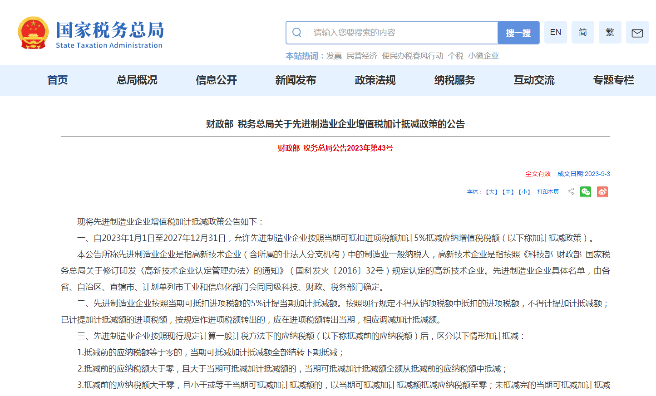The width and height of the screenshot is (656, 396).
Task: Click hot keyword 便民办税春风行动
Action: [413, 56]
